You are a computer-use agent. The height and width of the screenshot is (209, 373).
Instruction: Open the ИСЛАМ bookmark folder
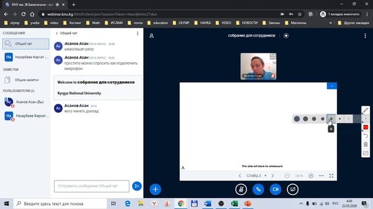(x=114, y=23)
